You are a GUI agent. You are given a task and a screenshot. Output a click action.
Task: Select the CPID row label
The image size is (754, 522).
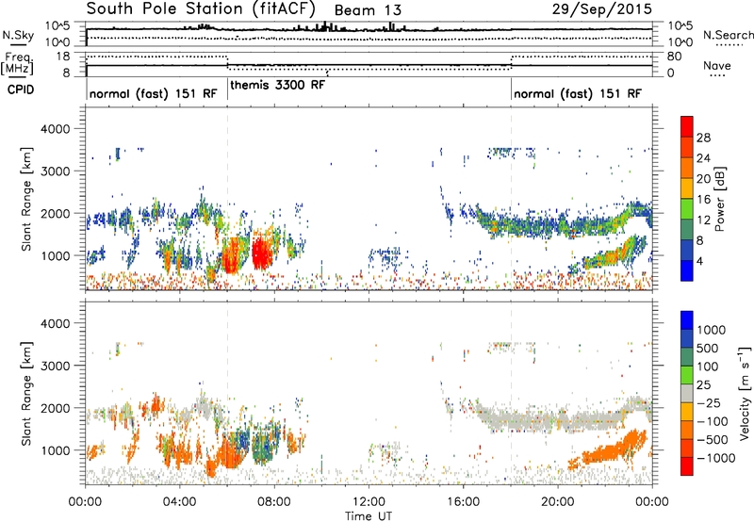click(21, 90)
